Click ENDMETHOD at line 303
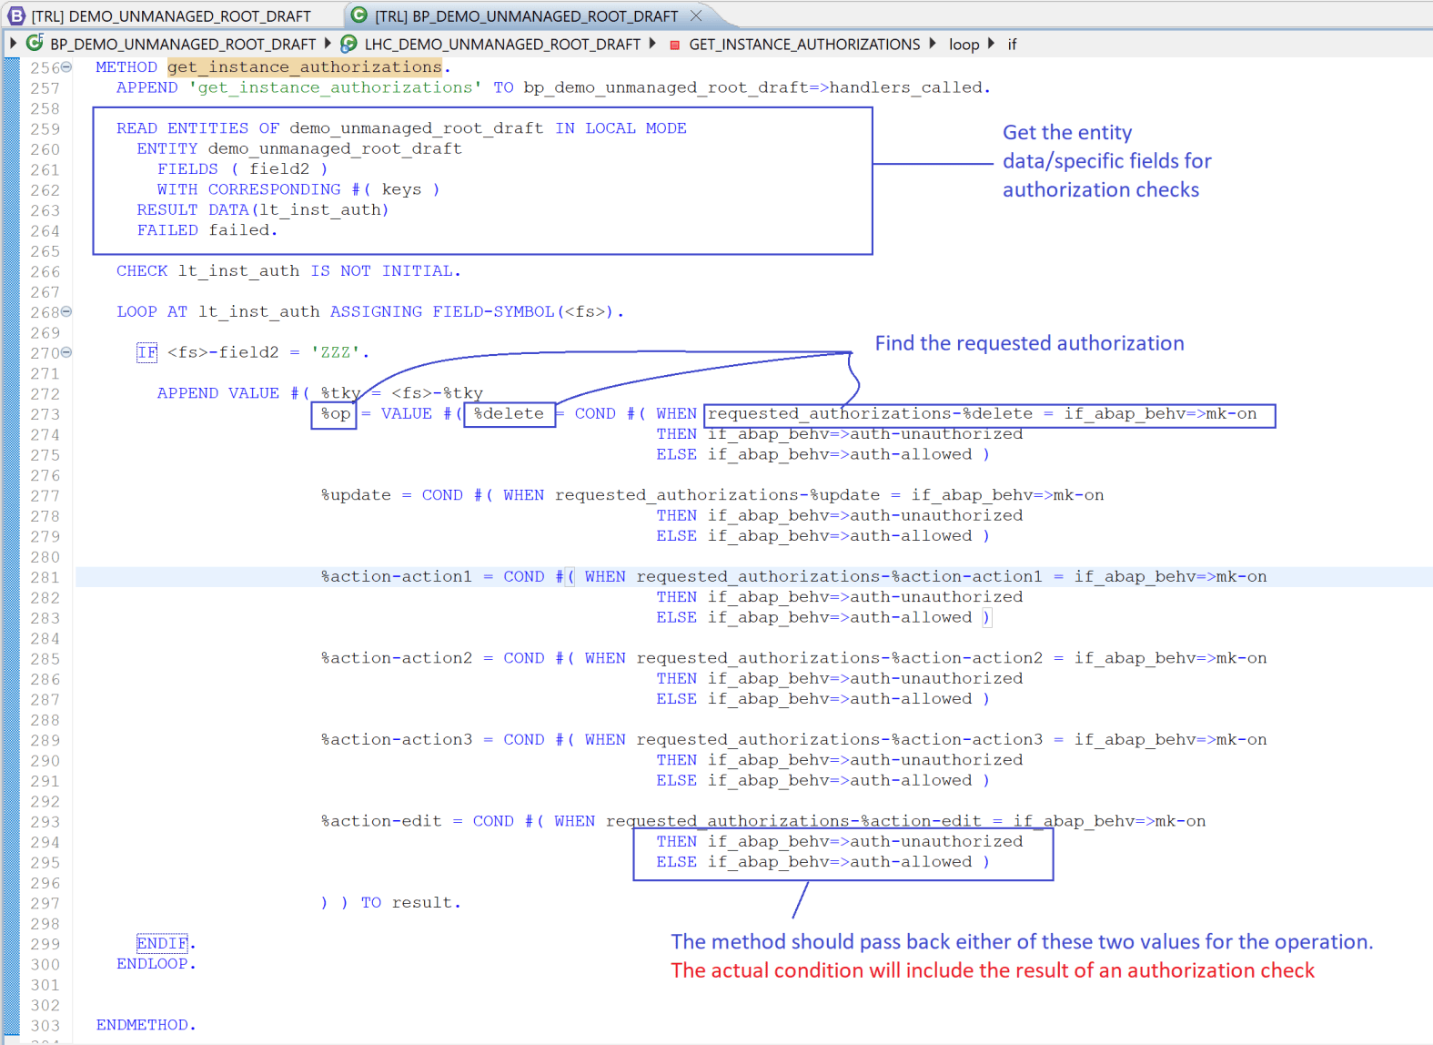This screenshot has height=1045, width=1433. click(x=146, y=1025)
